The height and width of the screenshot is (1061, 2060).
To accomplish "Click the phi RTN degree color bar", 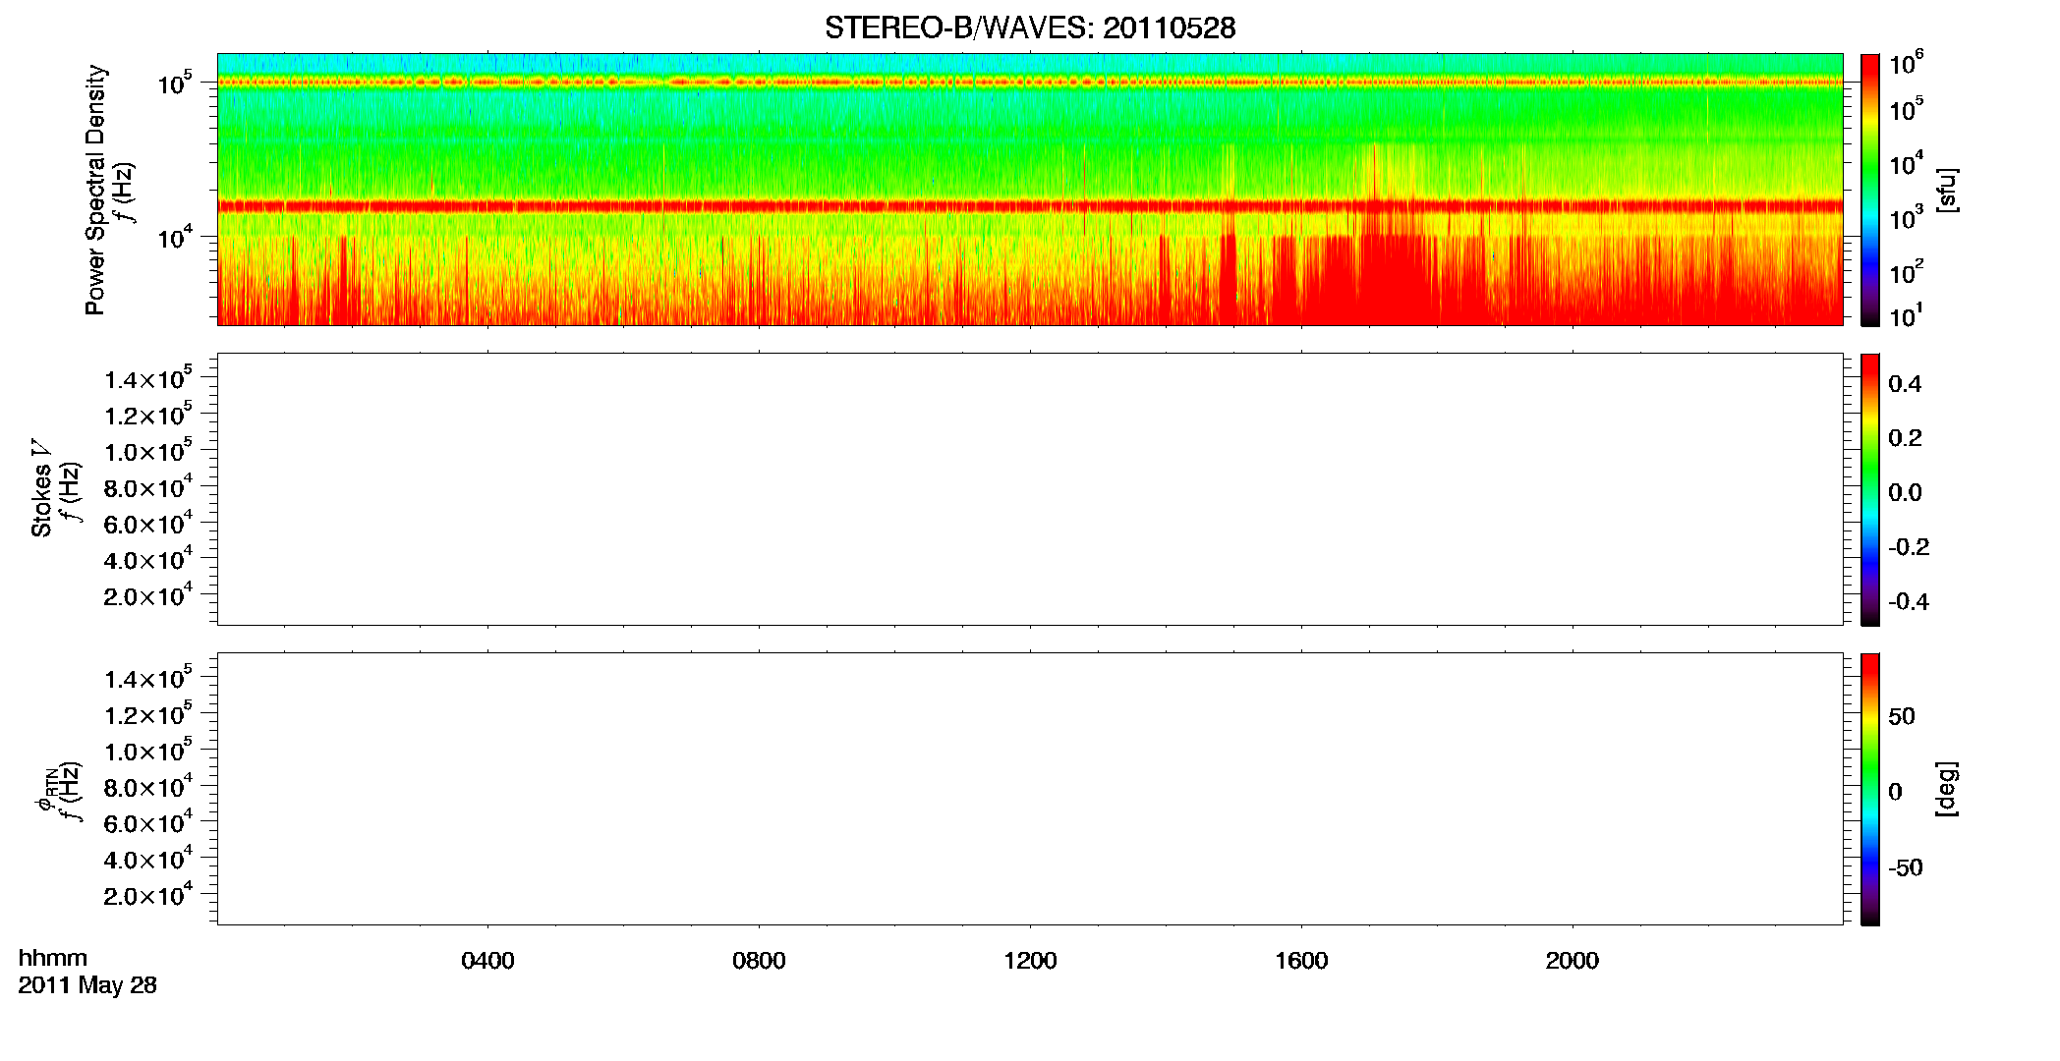I will click(1870, 789).
